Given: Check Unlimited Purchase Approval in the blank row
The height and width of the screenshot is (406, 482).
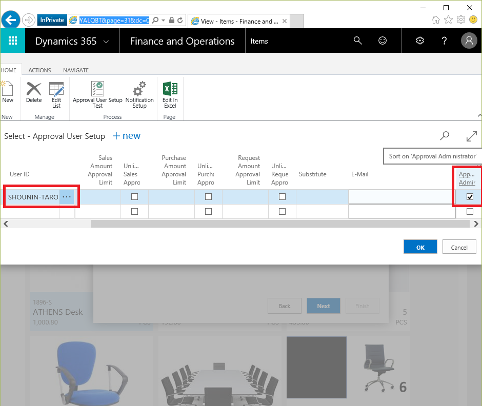Looking at the screenshot, I should coord(208,211).
